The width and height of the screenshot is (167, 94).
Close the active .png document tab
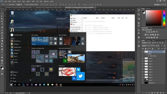pyautogui.click(x=96, y=8)
